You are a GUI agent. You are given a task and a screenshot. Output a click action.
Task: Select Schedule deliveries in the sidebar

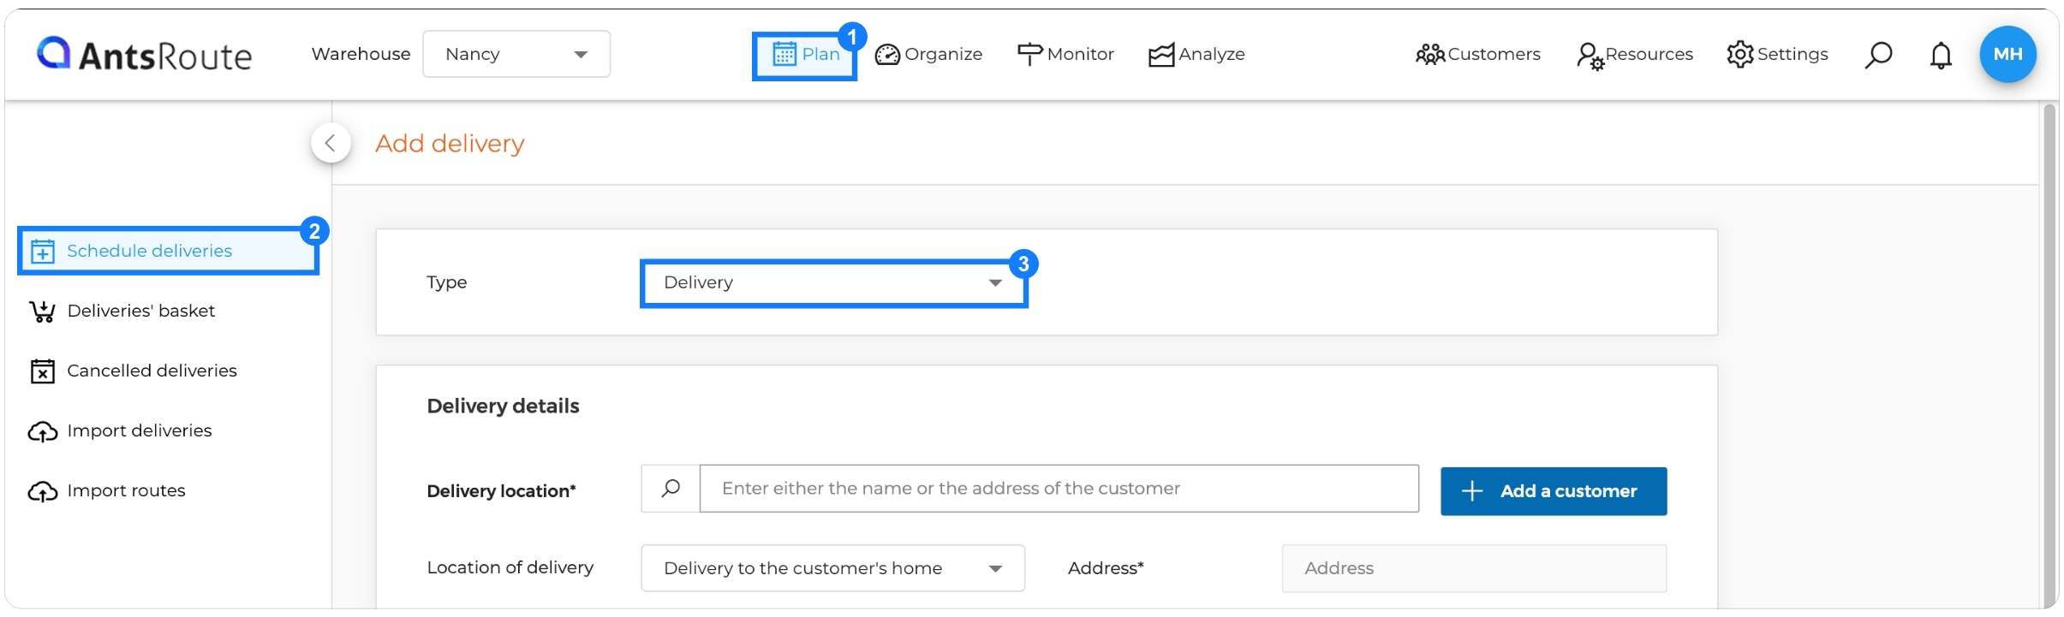168,251
